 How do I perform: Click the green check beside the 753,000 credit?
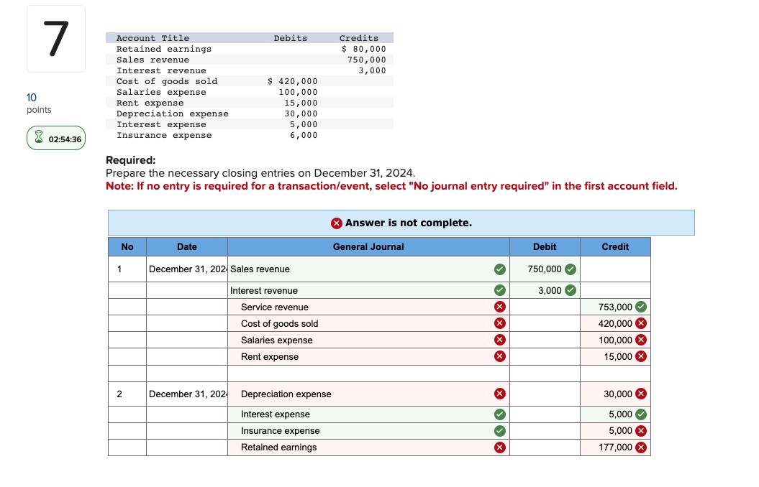640,307
